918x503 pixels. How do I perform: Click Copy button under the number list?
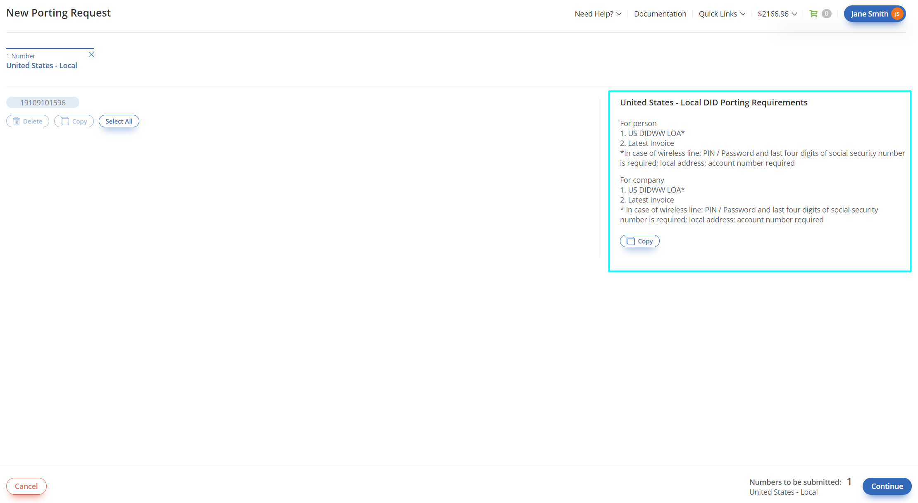(x=74, y=121)
